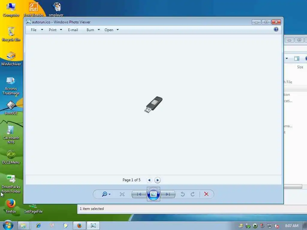The image size is (307, 230).
Task: Select the Acronis TrueImage desktop icon
Action: pos(11,86)
